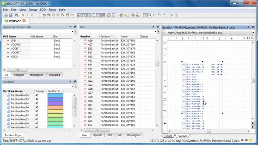
Task: Open the File menu
Action: click(6, 10)
